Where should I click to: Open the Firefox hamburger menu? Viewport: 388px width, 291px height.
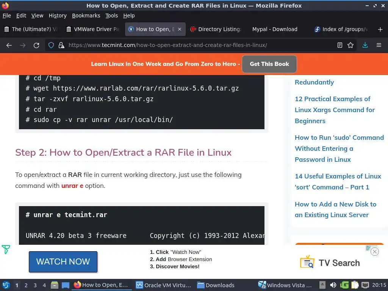coord(379,45)
